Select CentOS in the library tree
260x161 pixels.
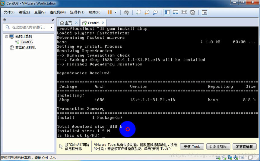27,42
